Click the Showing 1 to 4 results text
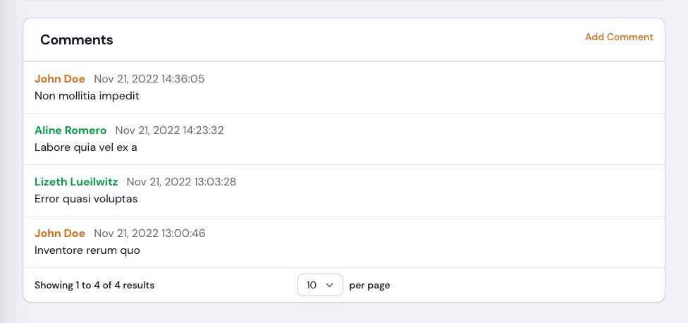Image resolution: width=688 pixels, height=323 pixels. pos(94,285)
